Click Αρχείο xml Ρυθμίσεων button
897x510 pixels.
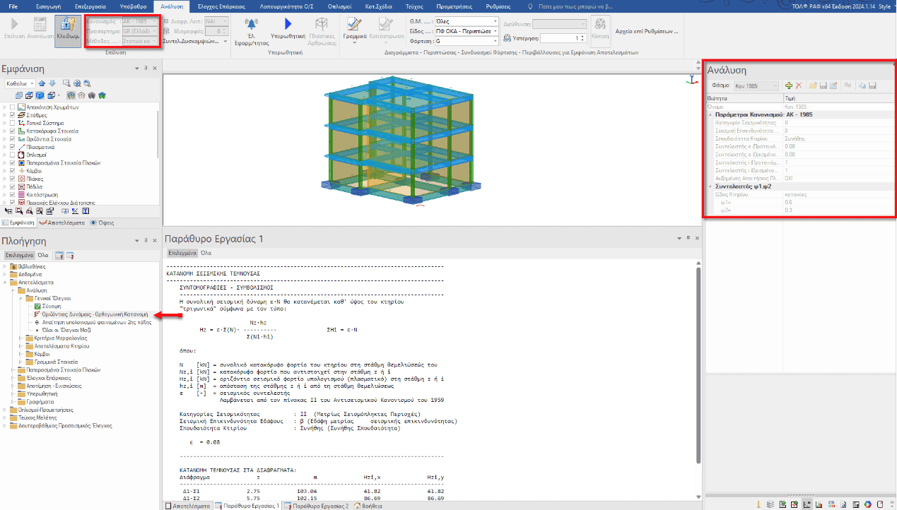pos(645,32)
